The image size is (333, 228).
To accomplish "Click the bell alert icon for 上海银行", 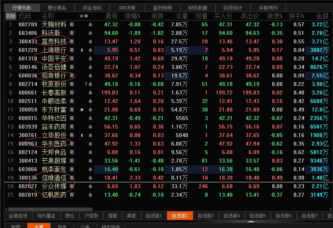I will pos(90,50).
